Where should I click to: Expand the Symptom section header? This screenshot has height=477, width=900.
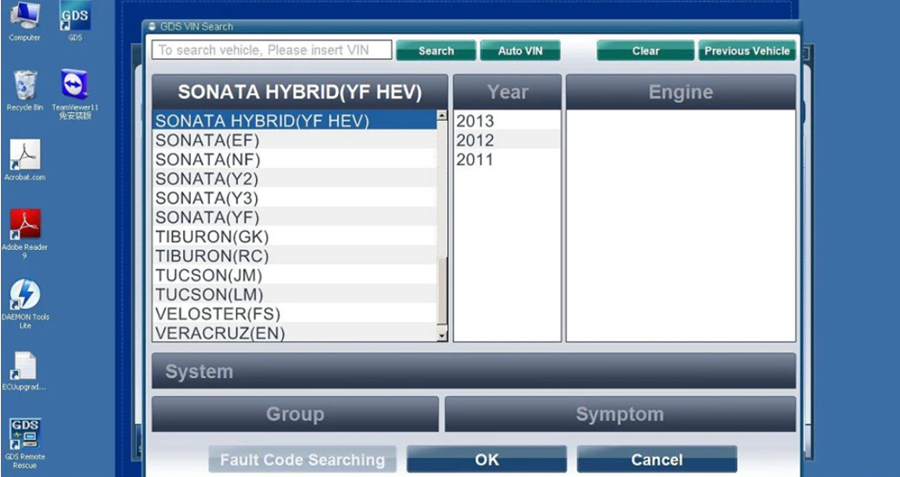pyautogui.click(x=620, y=414)
